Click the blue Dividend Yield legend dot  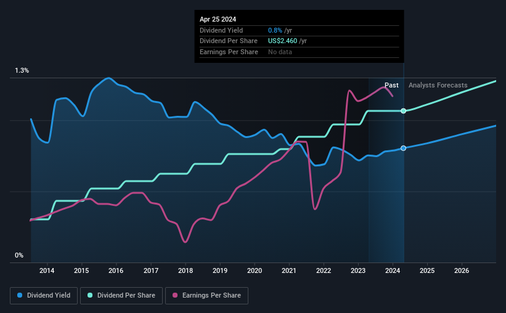click(20, 295)
